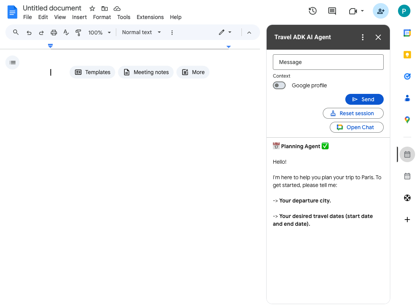The image size is (417, 308).
Task: Click the Send button
Action: pos(364,99)
